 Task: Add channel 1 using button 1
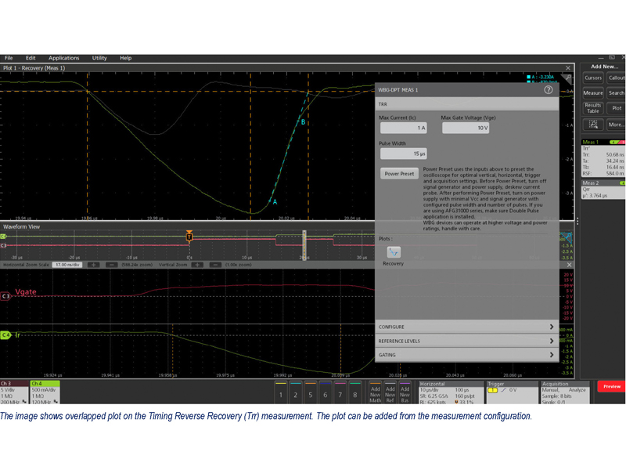pos(280,395)
